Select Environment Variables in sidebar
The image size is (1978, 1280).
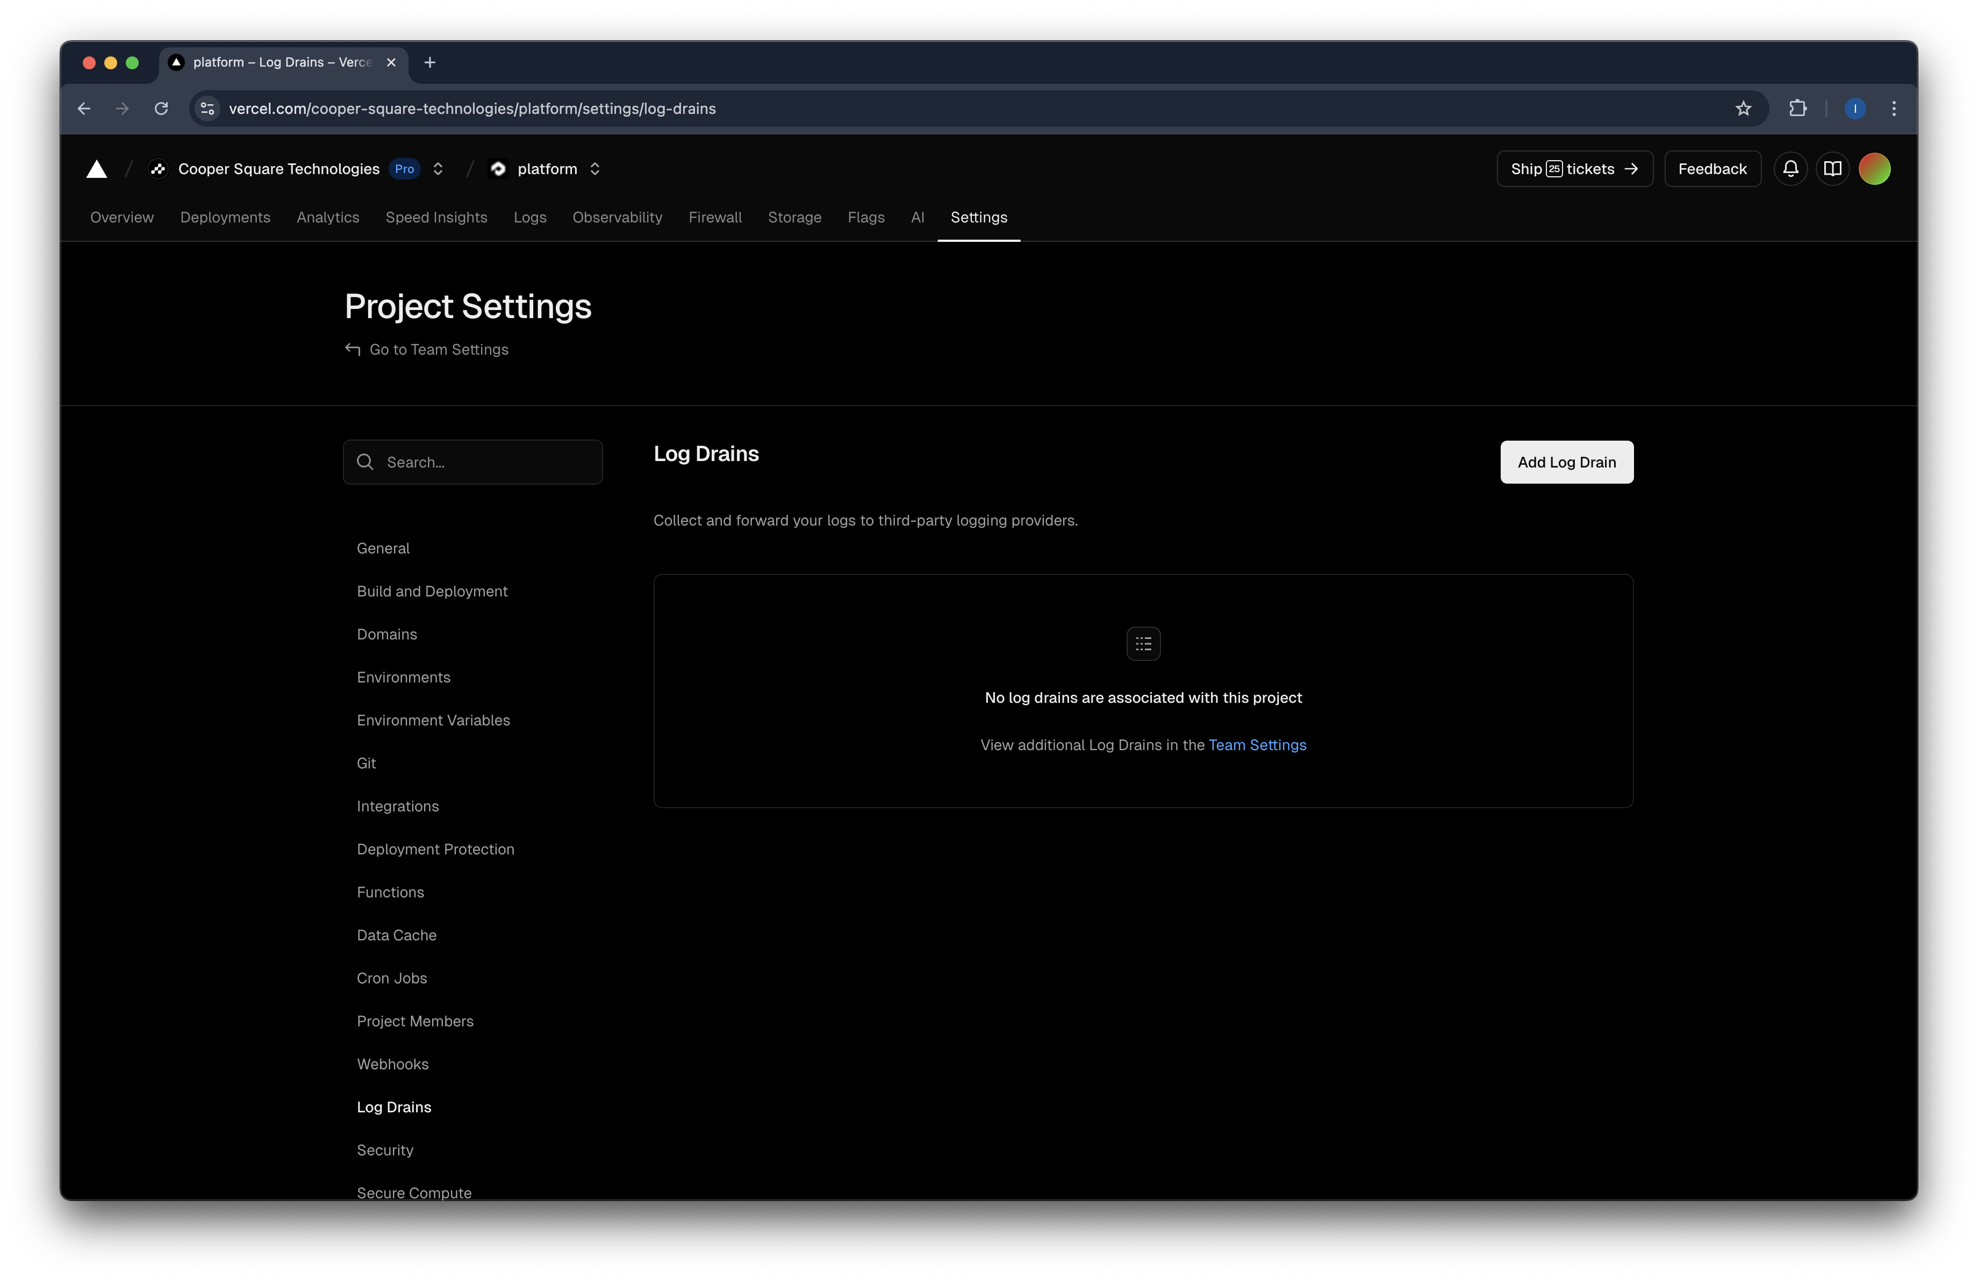433,720
